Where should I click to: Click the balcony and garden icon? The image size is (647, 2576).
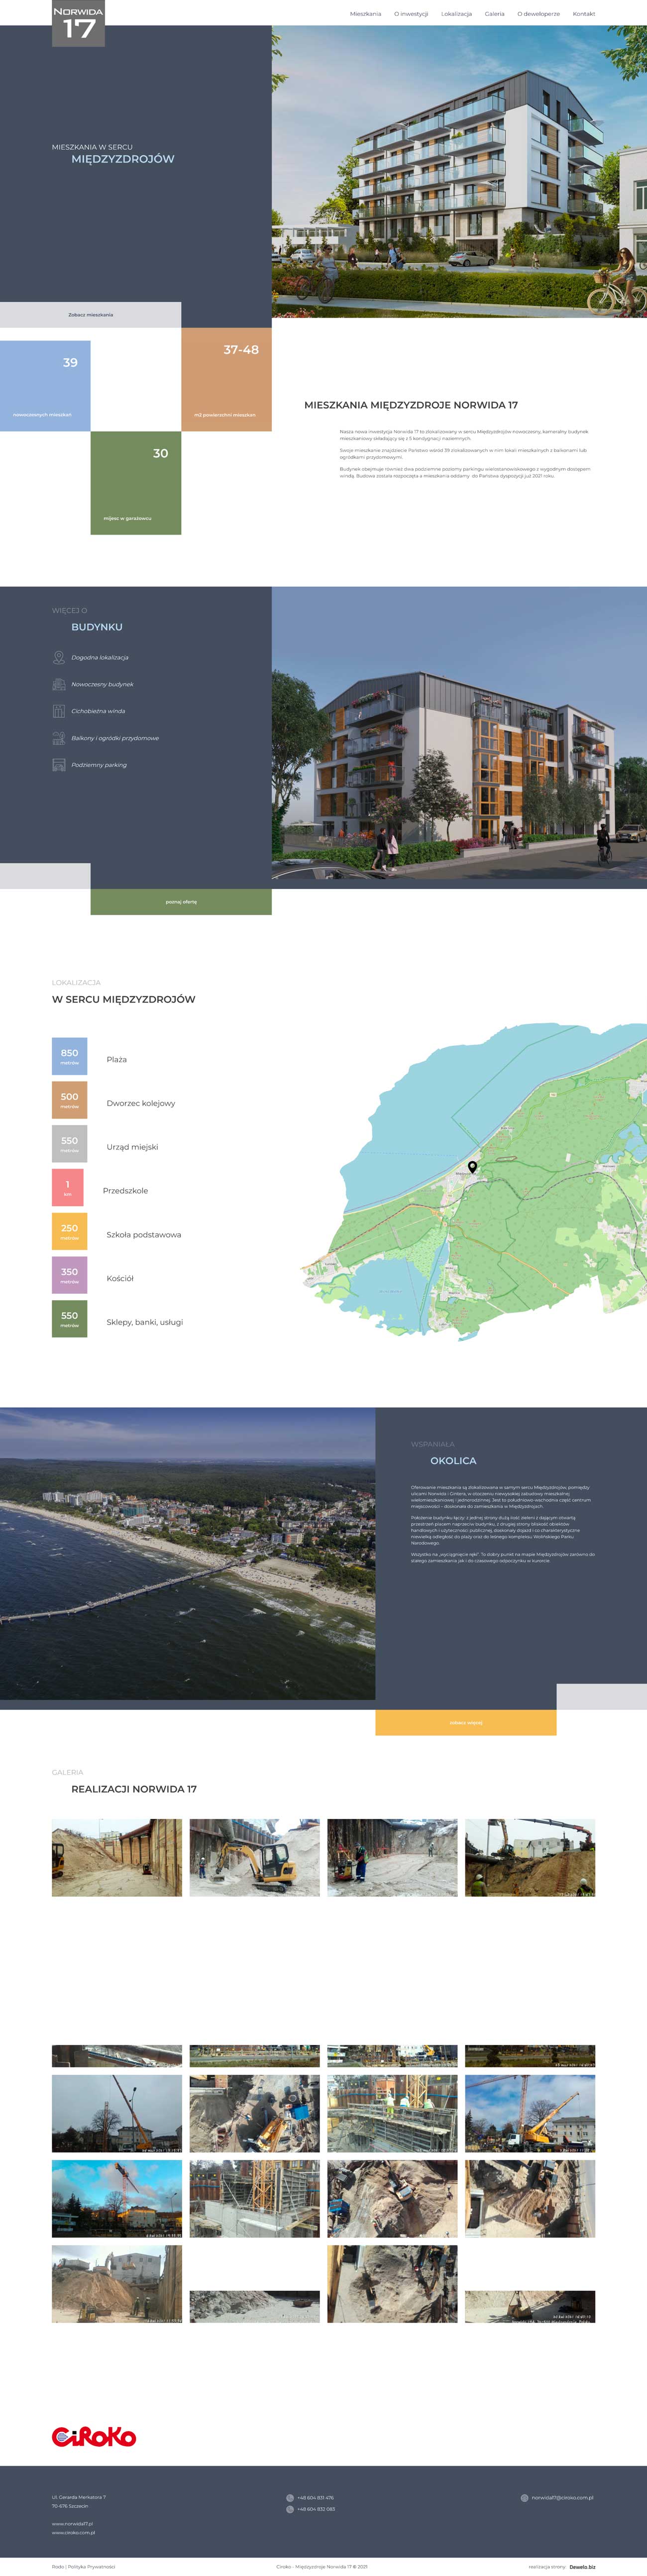pos(58,738)
